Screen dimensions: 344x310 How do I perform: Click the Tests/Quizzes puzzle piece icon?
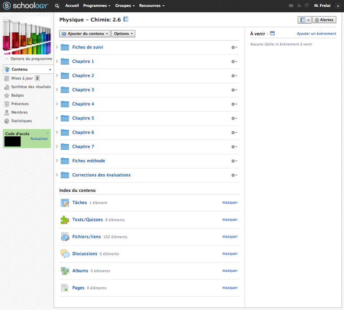click(x=65, y=220)
